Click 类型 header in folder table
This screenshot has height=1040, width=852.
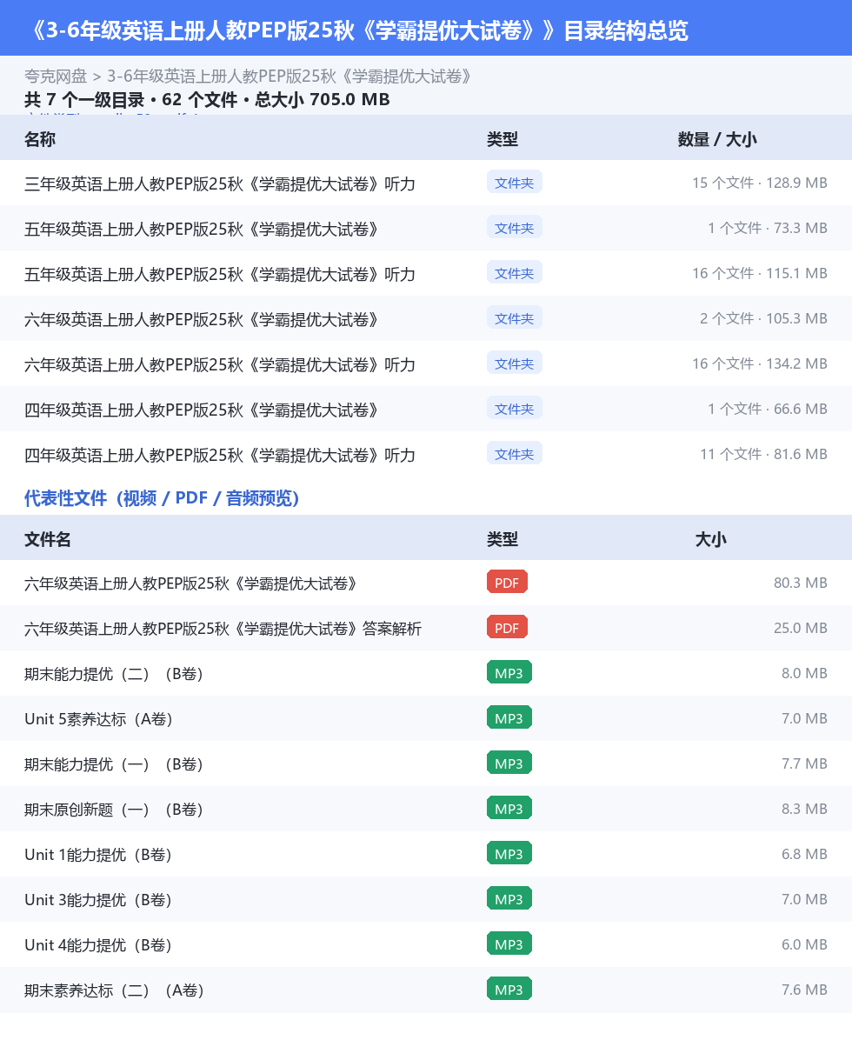point(502,139)
